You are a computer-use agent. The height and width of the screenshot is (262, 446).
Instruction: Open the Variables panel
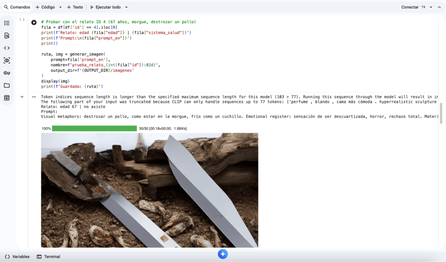point(17,257)
